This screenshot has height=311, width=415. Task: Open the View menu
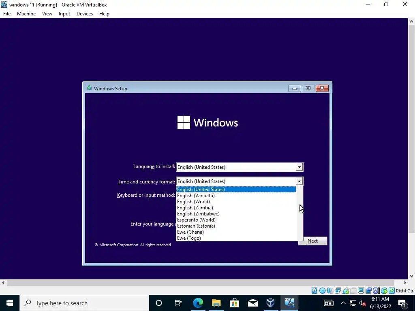coord(47,14)
